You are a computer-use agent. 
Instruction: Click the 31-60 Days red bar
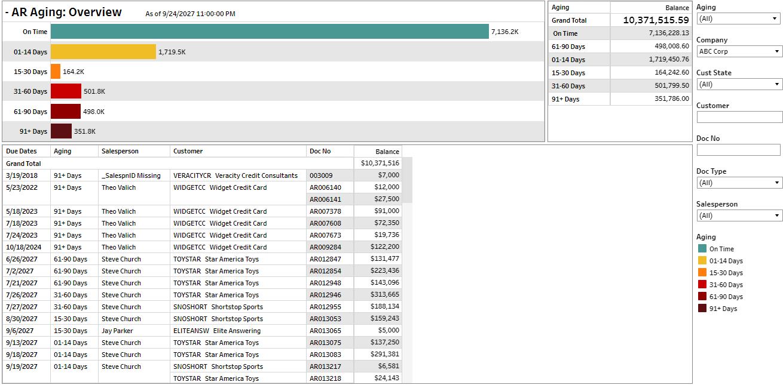68,91
